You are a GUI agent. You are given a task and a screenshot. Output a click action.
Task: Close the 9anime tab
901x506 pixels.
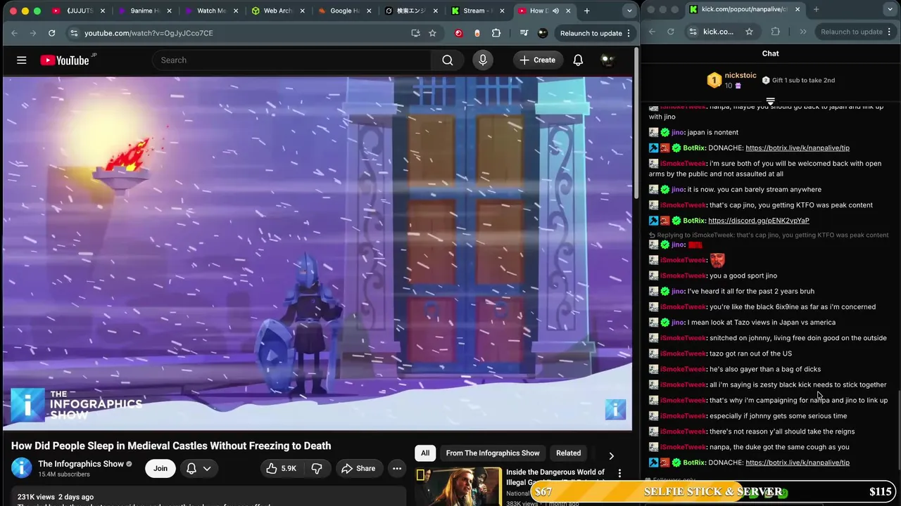coord(168,11)
